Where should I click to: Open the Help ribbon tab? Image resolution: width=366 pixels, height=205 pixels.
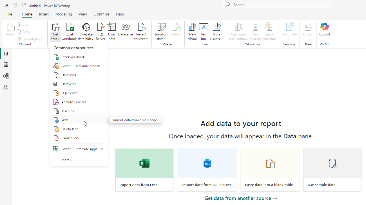pos(120,14)
